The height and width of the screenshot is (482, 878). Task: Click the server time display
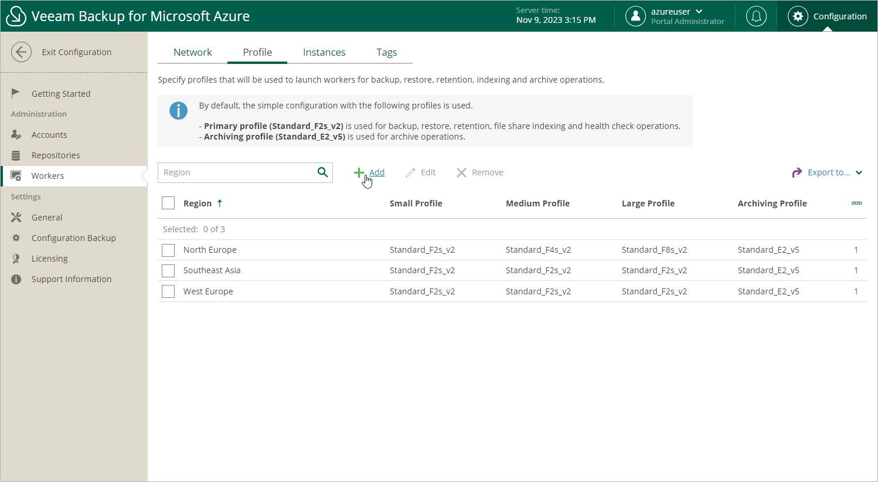point(556,16)
